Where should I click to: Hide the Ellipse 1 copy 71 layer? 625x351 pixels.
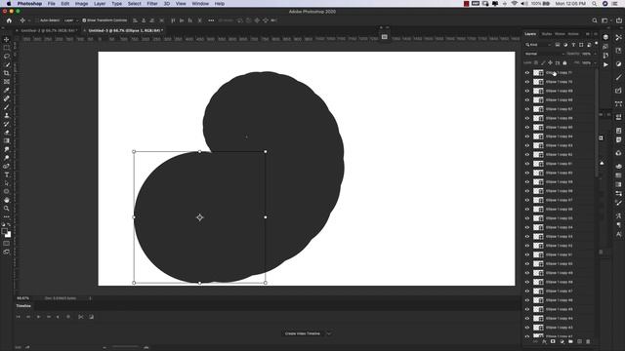point(527,73)
